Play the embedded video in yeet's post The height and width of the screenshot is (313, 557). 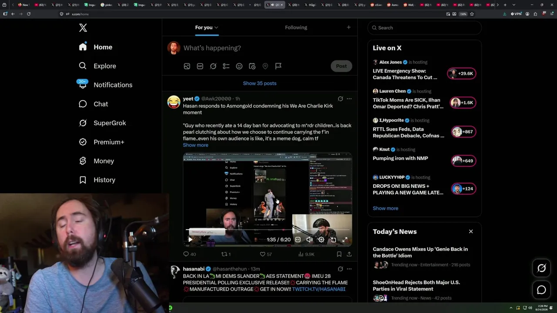190,240
